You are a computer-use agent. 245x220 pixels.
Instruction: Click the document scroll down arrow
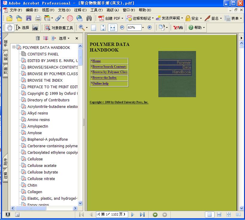click(x=241, y=208)
